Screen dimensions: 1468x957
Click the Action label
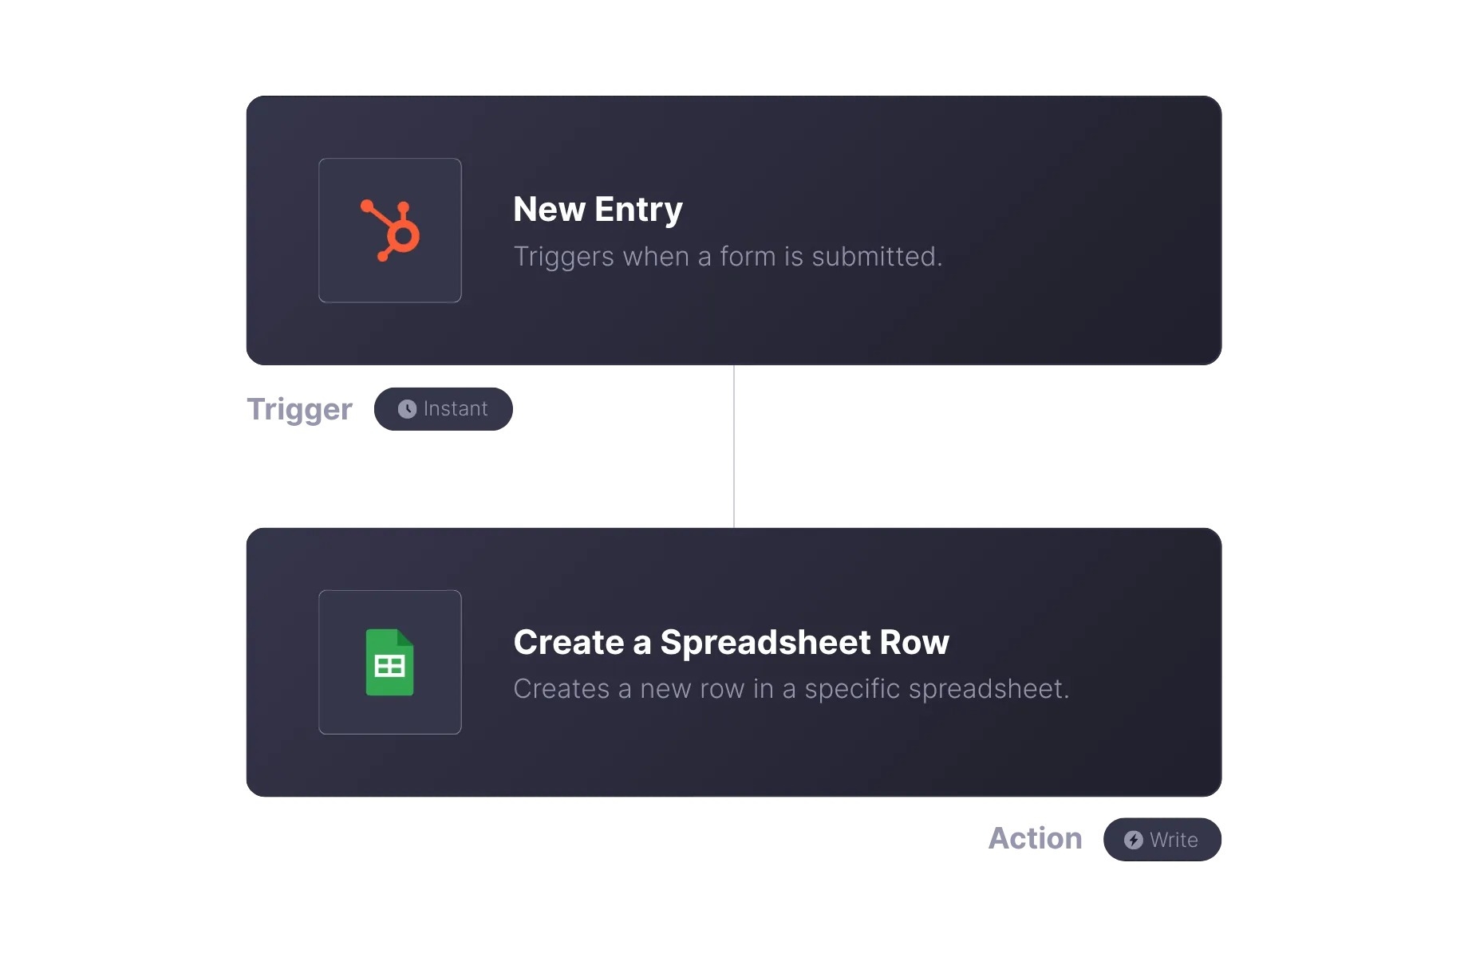point(1035,838)
